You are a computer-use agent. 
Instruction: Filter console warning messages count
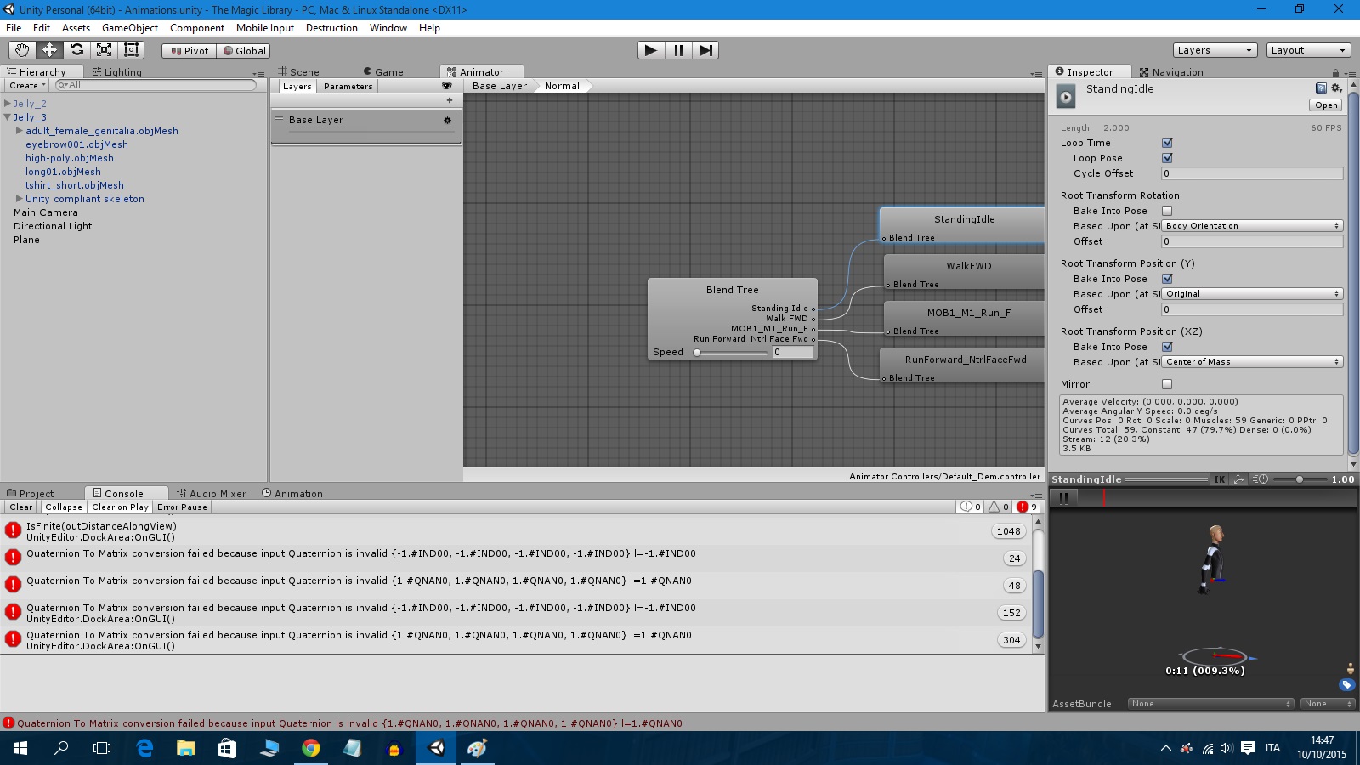999,507
